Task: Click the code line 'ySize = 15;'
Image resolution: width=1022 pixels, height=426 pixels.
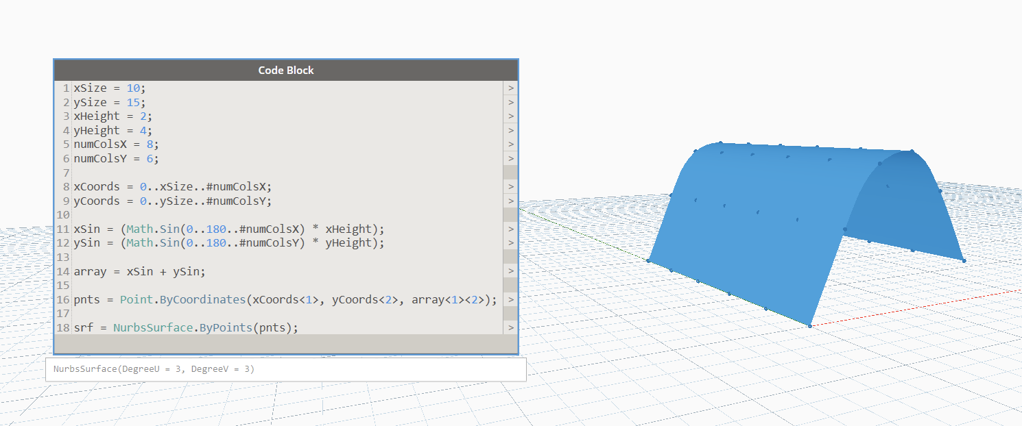Action: (x=110, y=102)
